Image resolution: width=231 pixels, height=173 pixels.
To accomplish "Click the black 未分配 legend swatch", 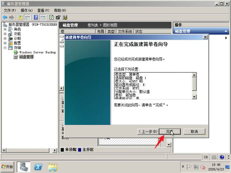I will pos(62,150).
